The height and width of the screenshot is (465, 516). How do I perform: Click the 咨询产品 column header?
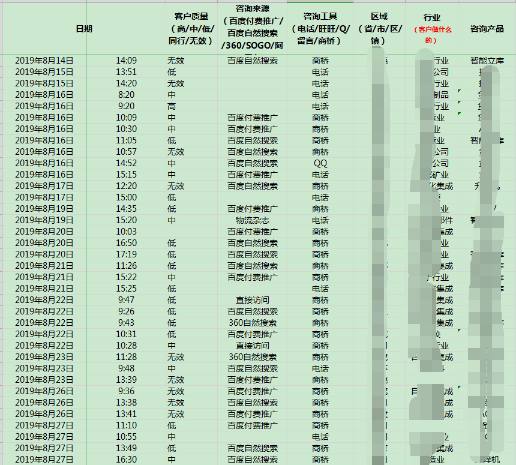pos(487,29)
